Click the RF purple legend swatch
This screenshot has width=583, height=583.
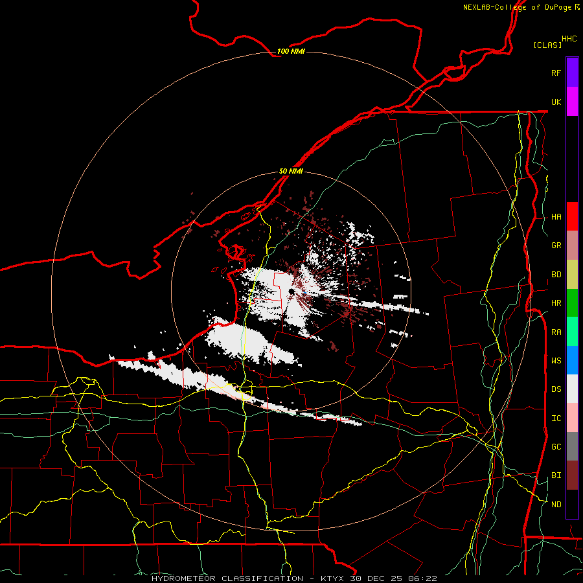click(x=572, y=73)
